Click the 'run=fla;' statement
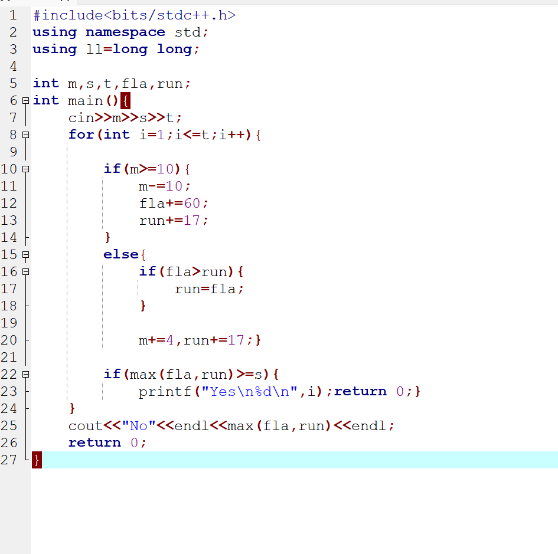558x554 pixels. 209,289
